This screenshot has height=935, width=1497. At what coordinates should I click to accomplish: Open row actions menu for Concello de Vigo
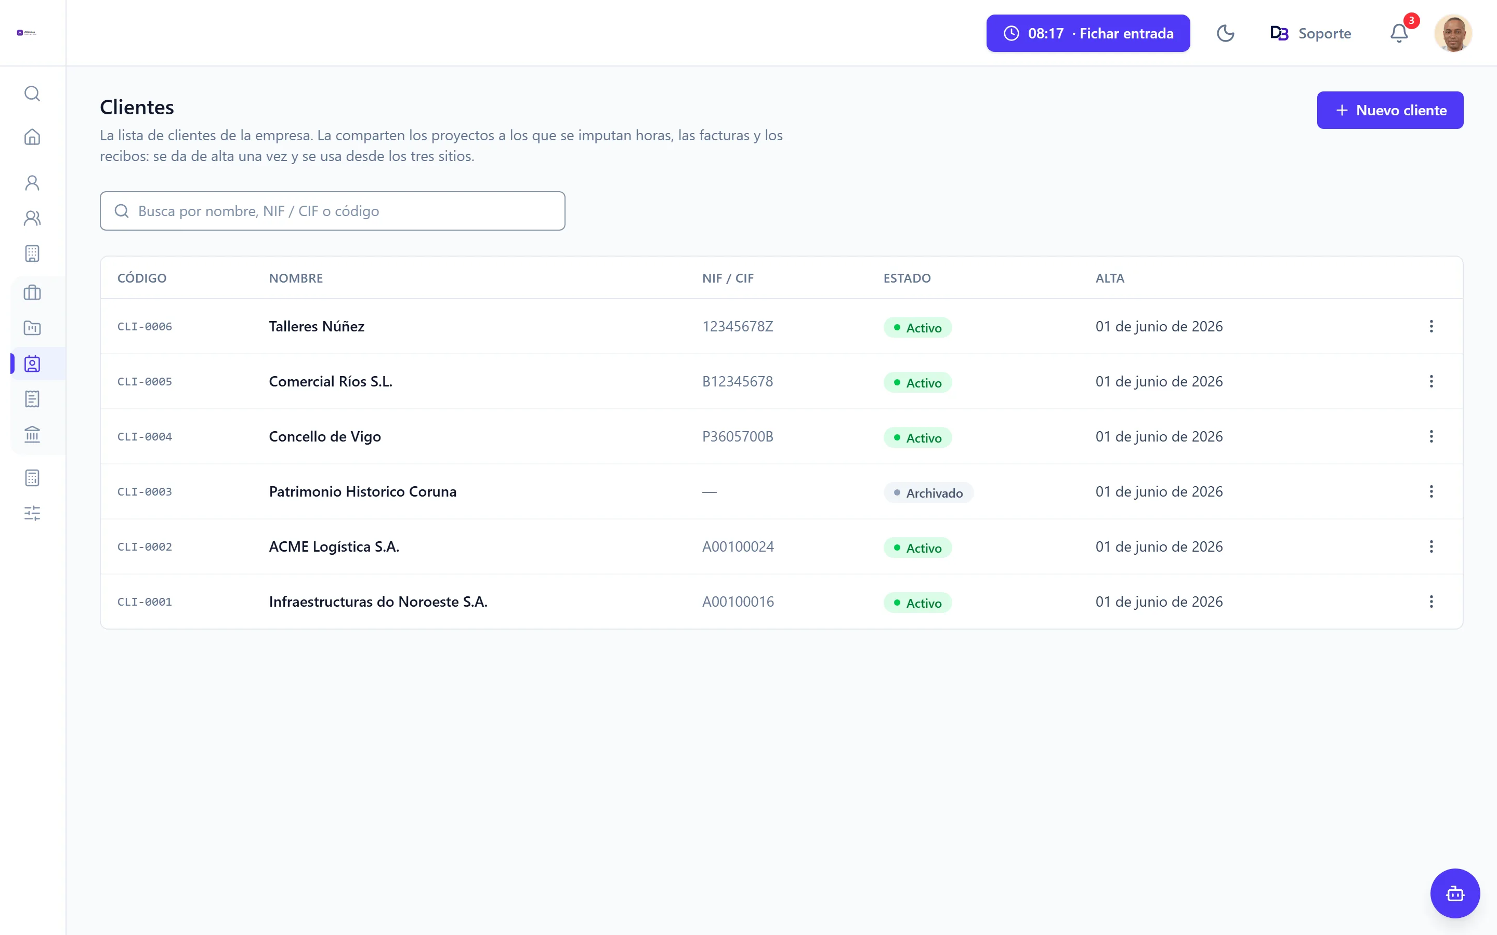1431,436
